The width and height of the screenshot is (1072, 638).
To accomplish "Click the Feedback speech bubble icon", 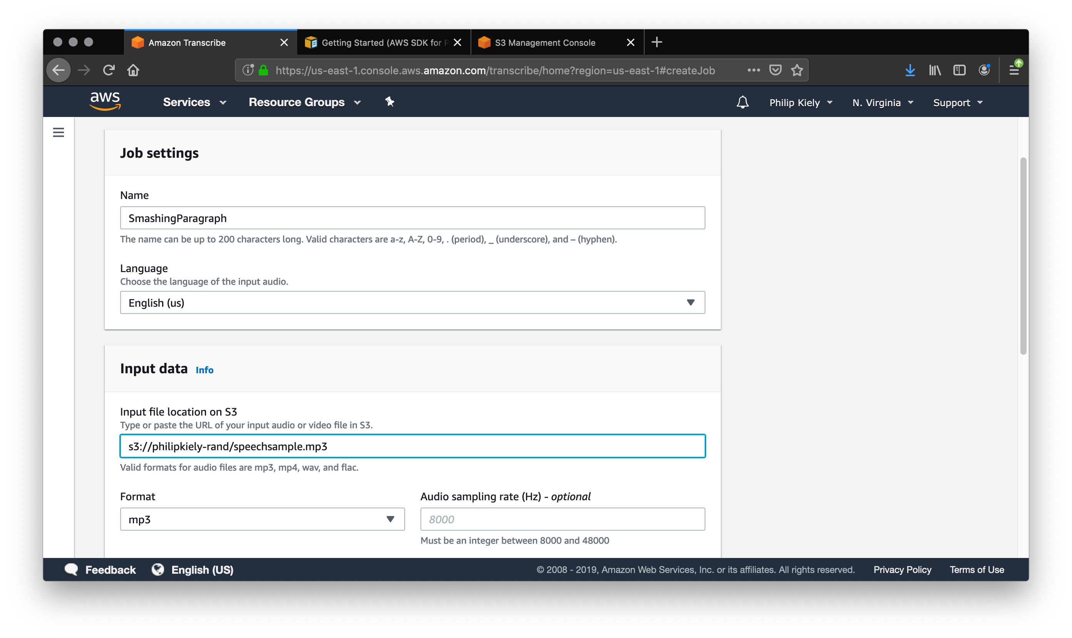I will pos(71,569).
